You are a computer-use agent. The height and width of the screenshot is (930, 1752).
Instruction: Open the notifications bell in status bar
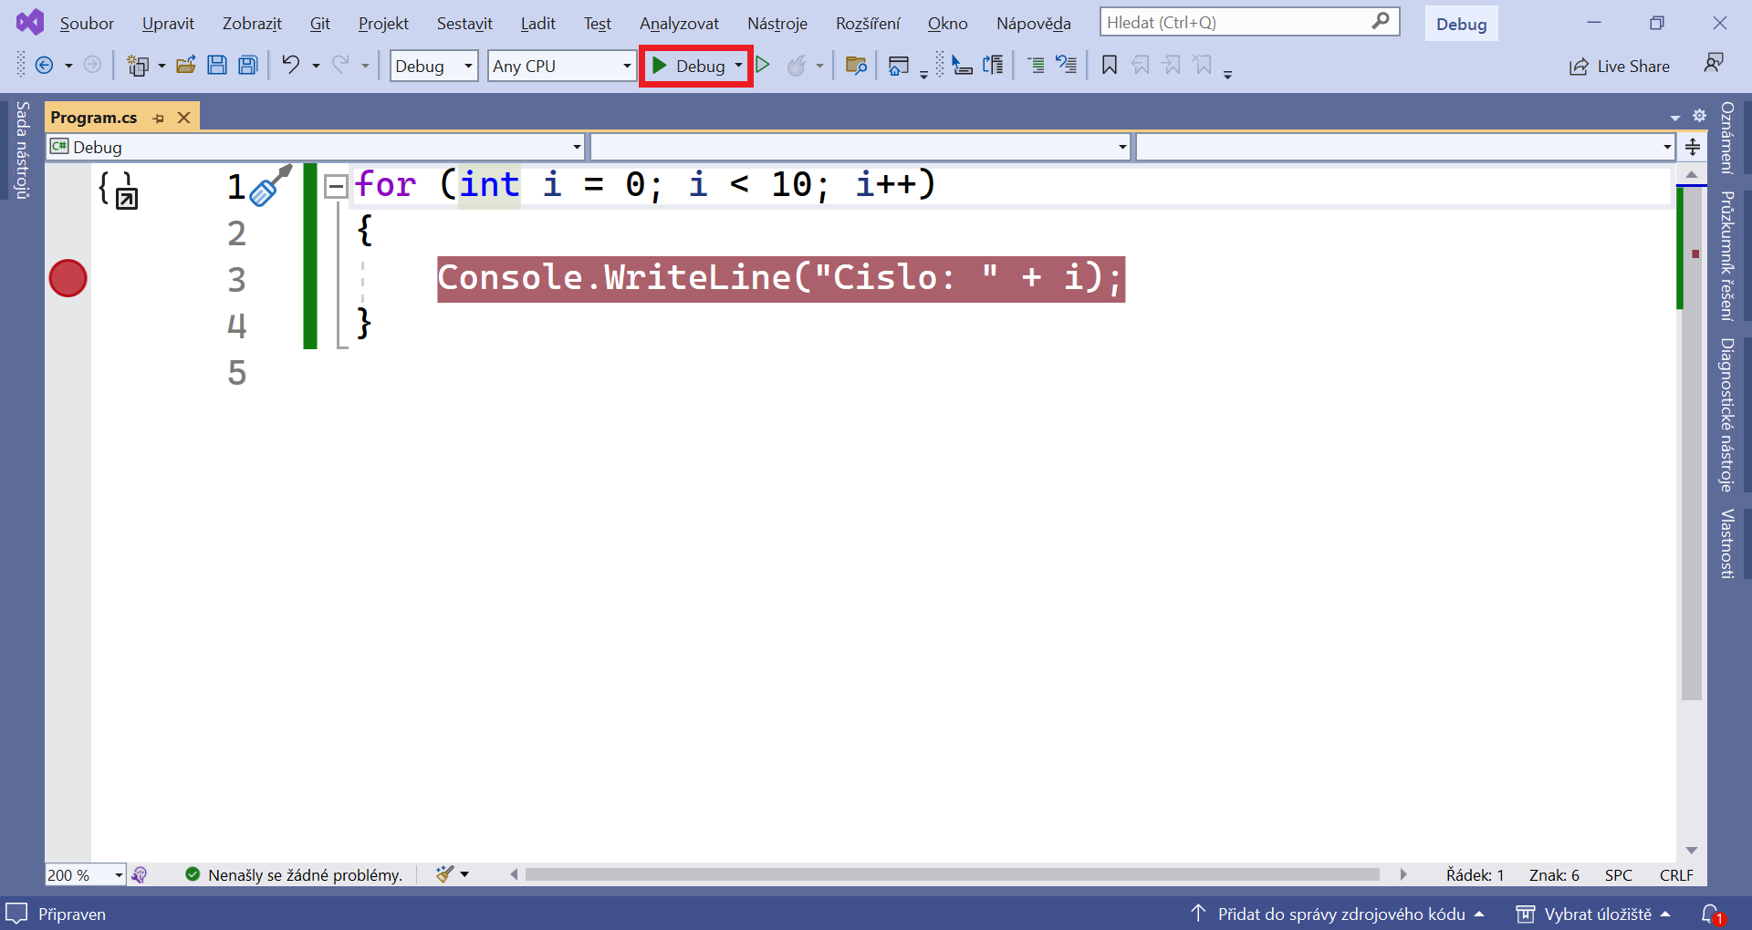pos(1712,914)
